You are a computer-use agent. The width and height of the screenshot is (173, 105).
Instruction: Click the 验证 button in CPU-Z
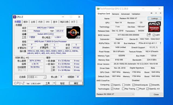(62, 83)
